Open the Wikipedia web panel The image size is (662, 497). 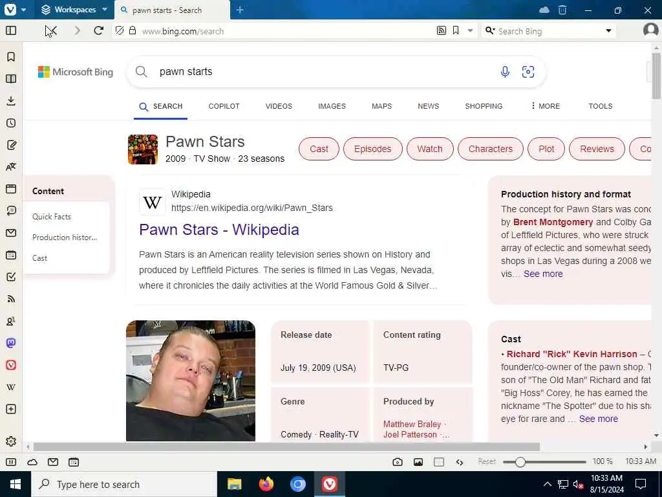tap(11, 387)
